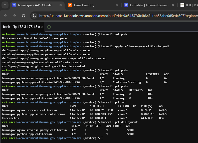
Task: Click the 'UP-TO-DATE' column header
Action: [93, 126]
